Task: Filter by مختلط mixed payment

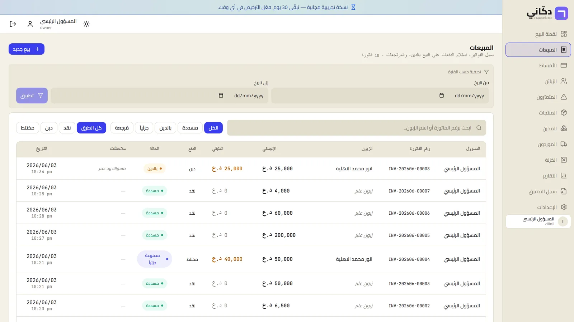Action: [x=28, y=128]
